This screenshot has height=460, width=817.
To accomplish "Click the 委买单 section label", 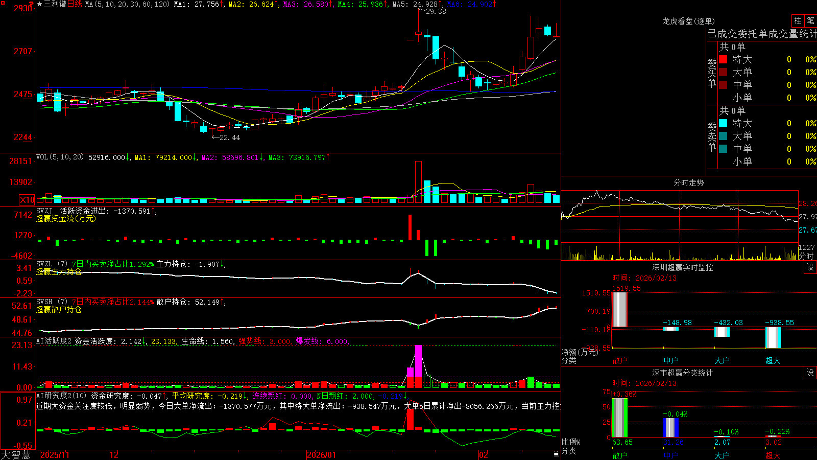I will pos(712,73).
